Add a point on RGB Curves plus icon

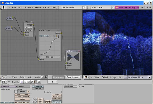point(51,36)
